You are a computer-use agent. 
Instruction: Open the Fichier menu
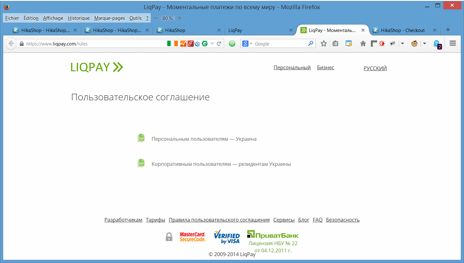pos(12,18)
